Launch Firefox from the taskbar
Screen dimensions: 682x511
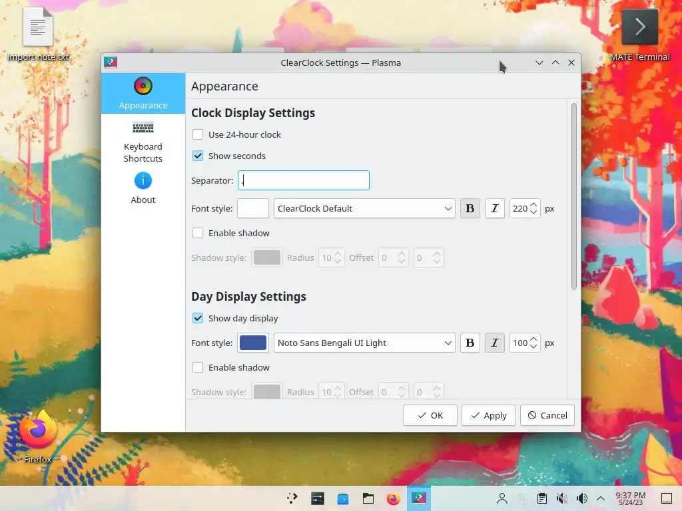(x=393, y=498)
